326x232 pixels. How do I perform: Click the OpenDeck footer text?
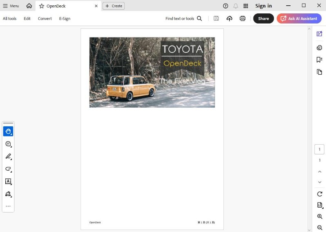click(95, 223)
